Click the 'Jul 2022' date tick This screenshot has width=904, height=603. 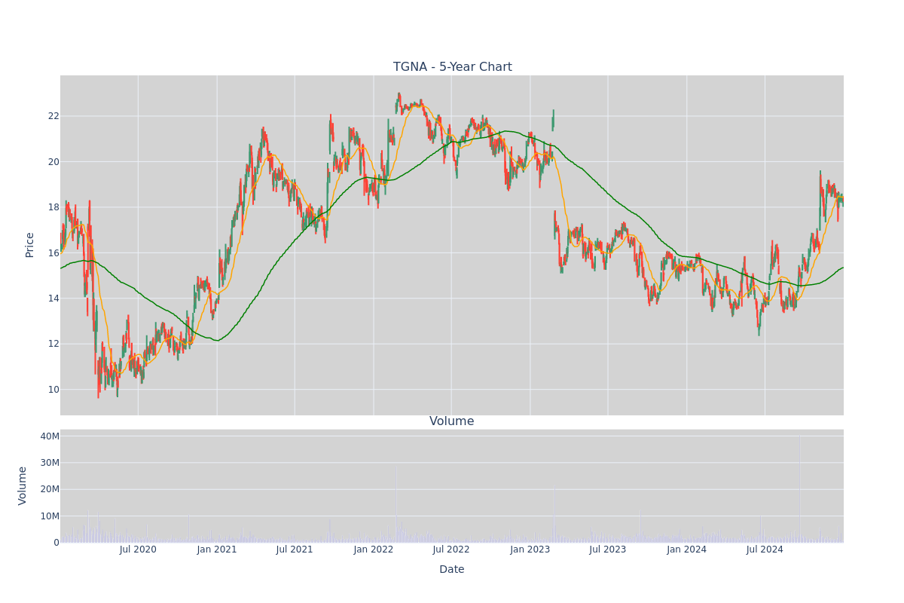(x=451, y=549)
